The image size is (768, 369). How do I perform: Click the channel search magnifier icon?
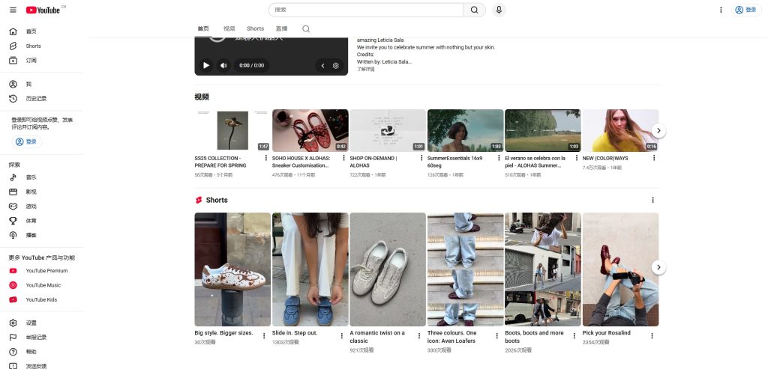(306, 29)
